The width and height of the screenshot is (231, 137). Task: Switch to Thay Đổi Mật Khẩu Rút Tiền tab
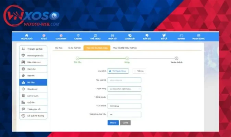point(125,48)
